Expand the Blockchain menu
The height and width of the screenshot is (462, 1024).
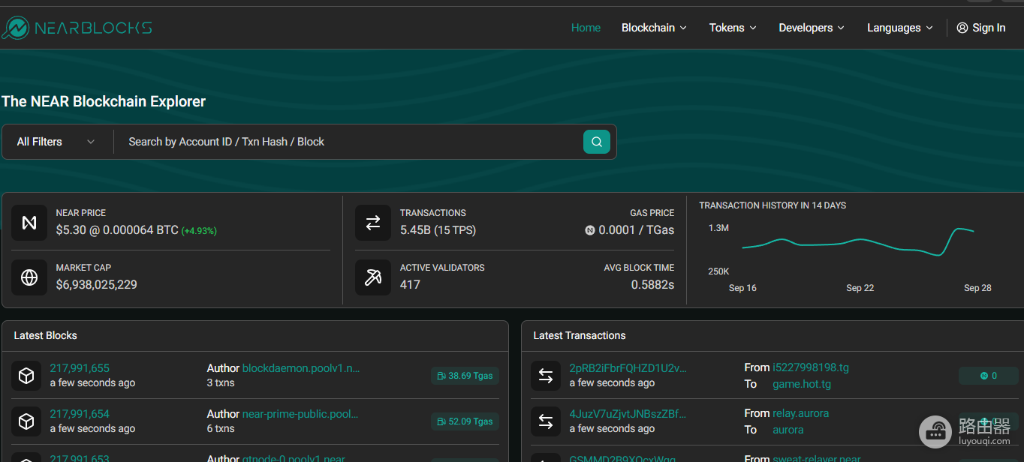(x=654, y=28)
